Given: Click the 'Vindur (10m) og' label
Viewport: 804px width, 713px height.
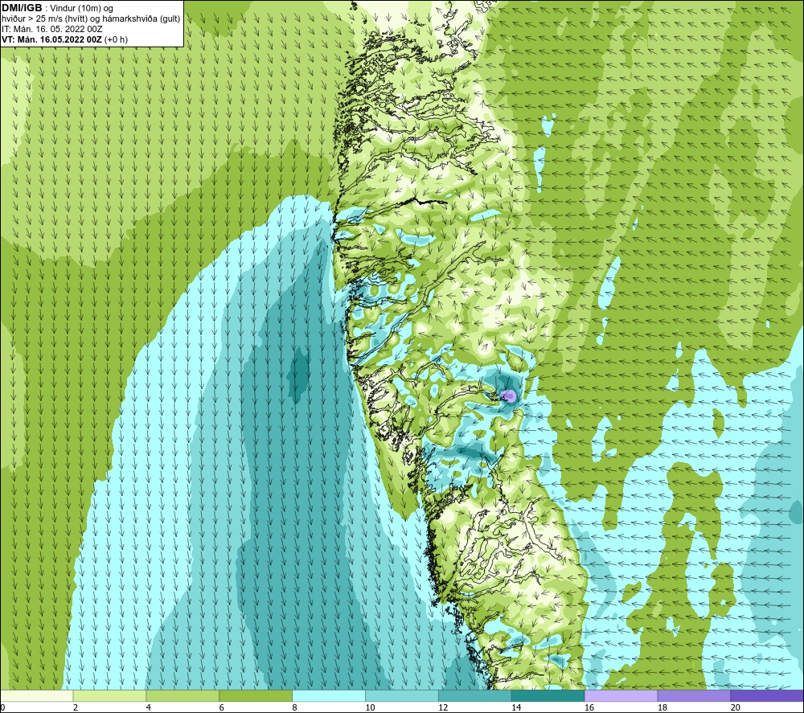Looking at the screenshot, I should (83, 9).
